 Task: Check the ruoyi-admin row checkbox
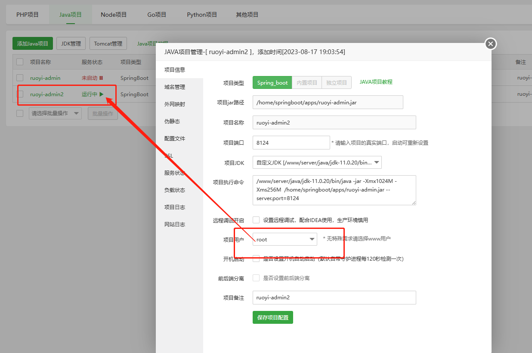(x=20, y=78)
